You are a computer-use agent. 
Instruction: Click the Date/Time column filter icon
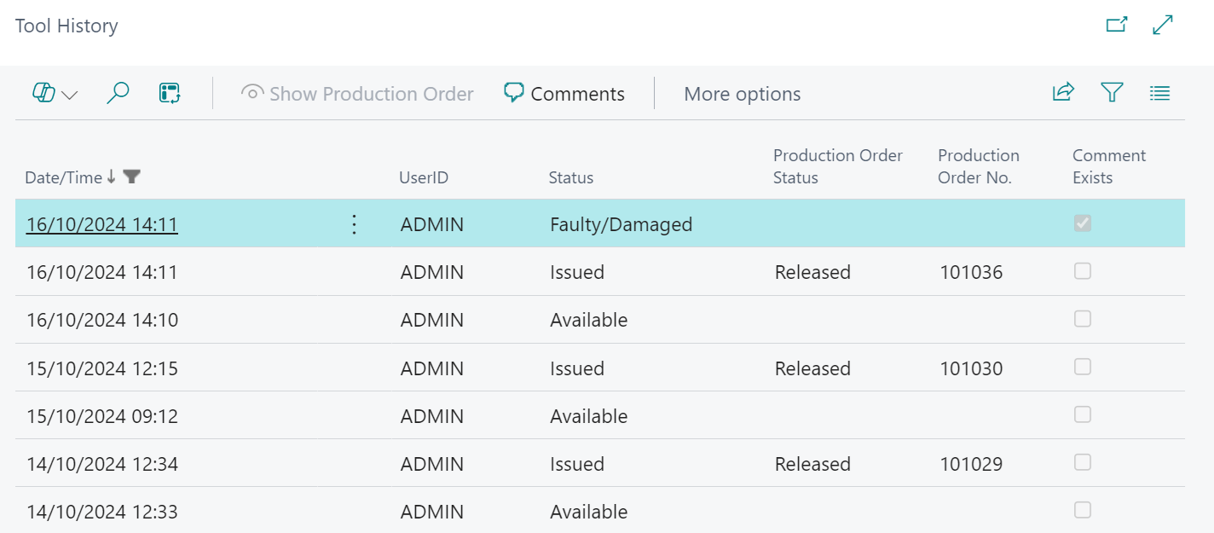click(x=132, y=176)
